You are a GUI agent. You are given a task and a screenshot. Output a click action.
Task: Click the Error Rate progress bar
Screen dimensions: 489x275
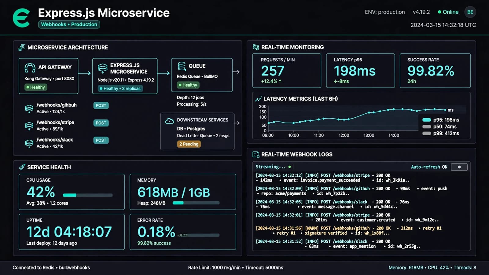tap(198, 235)
